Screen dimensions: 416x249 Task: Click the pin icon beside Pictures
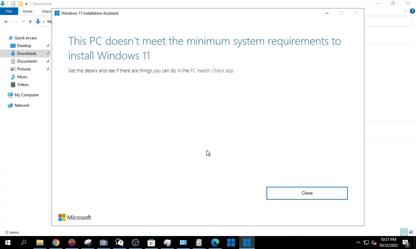click(48, 69)
